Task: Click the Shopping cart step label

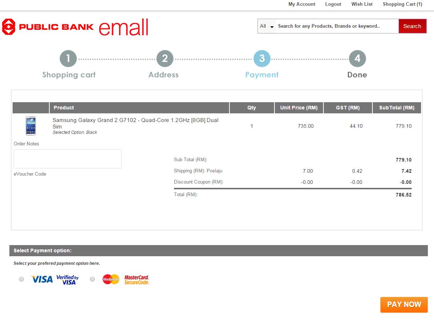Action: (69, 75)
